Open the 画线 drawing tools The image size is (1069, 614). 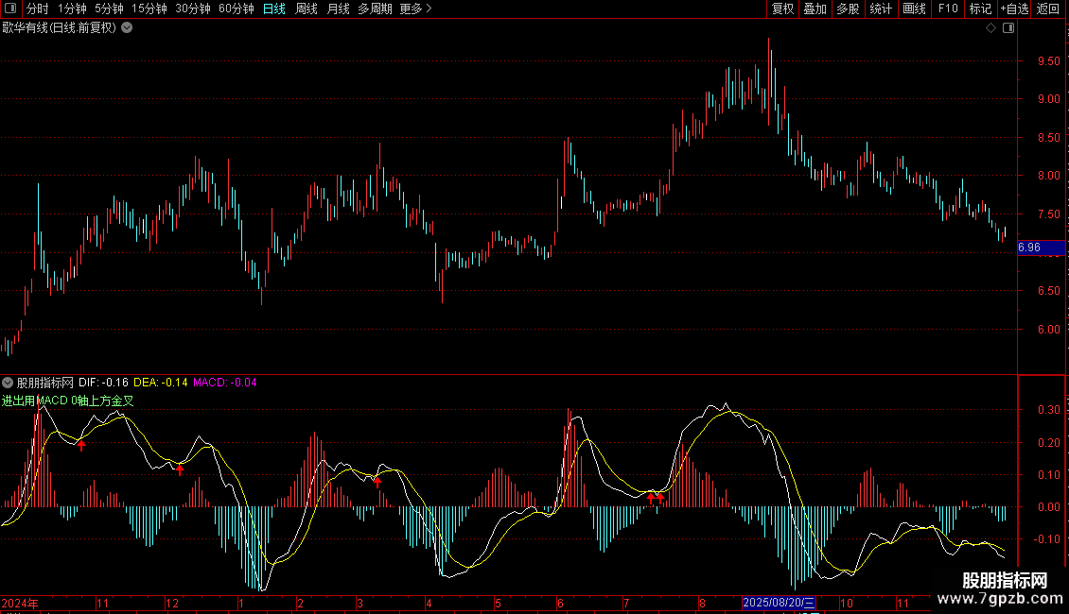pyautogui.click(x=914, y=9)
